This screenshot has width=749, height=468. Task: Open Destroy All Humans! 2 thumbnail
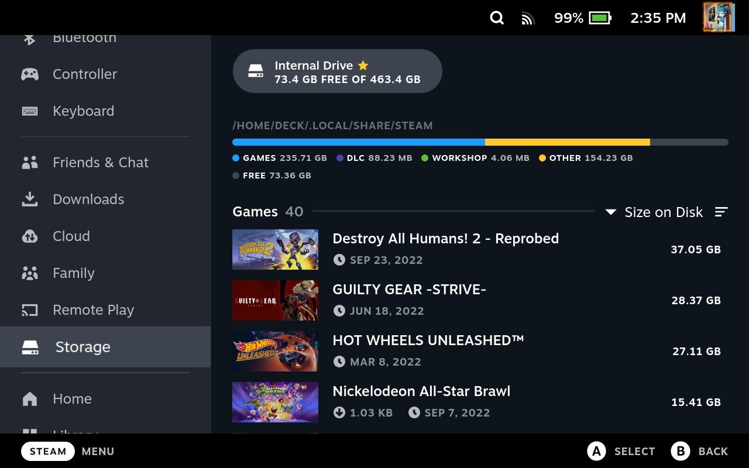pos(275,249)
